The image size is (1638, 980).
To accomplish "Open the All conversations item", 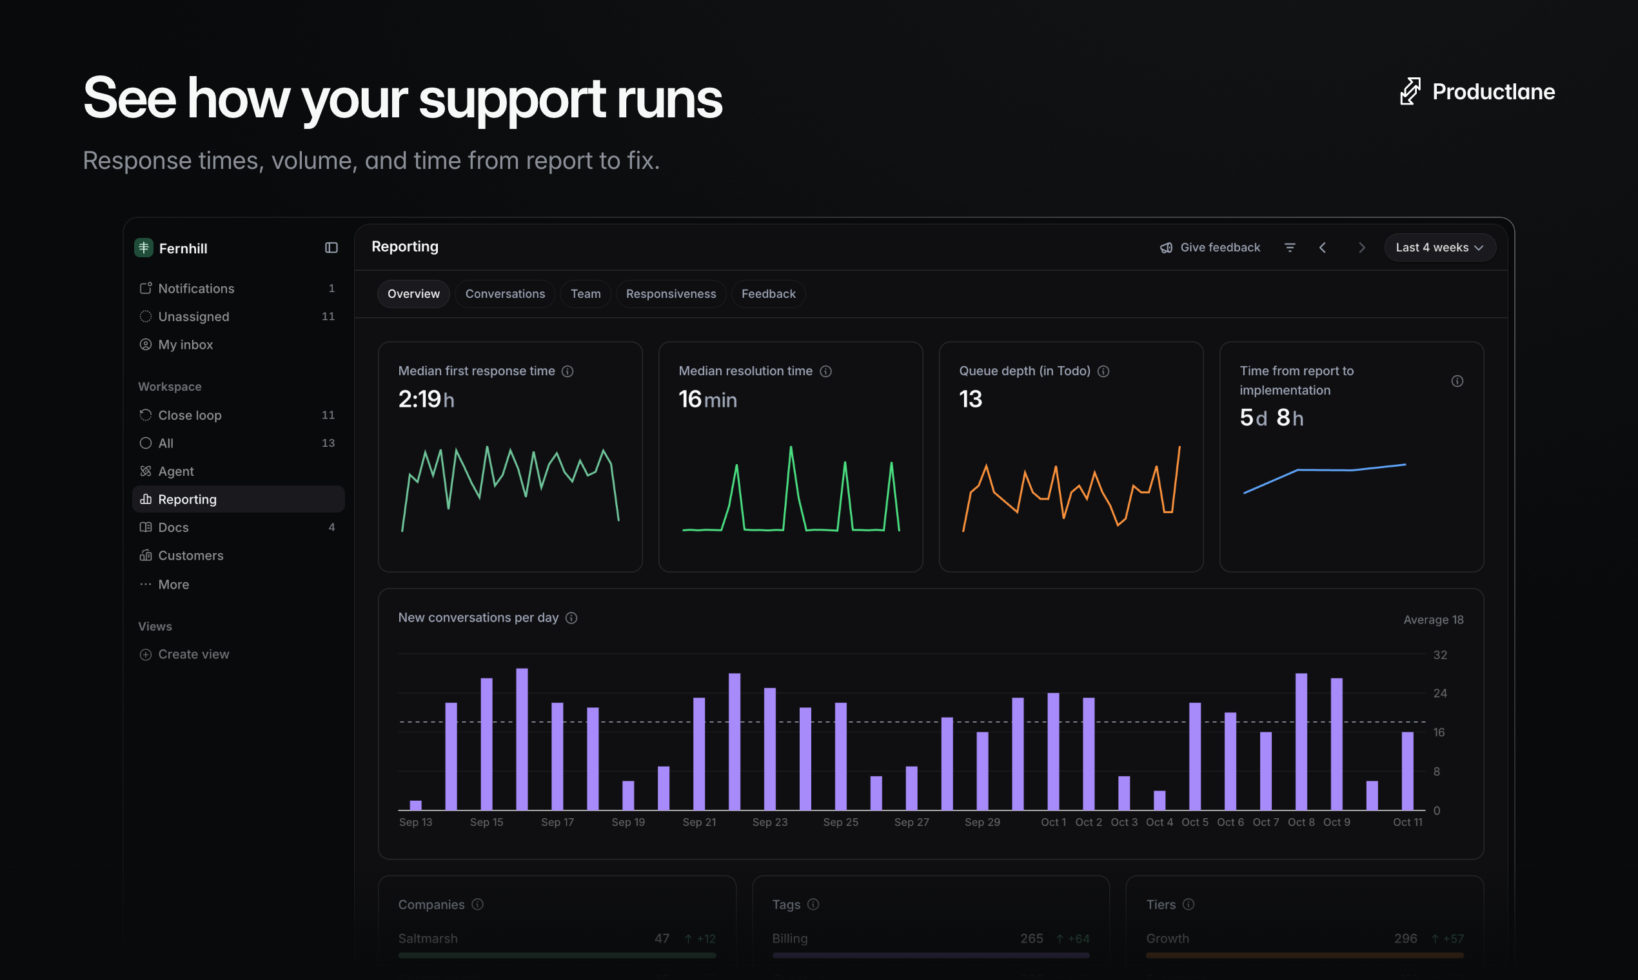I will pyautogui.click(x=239, y=443).
